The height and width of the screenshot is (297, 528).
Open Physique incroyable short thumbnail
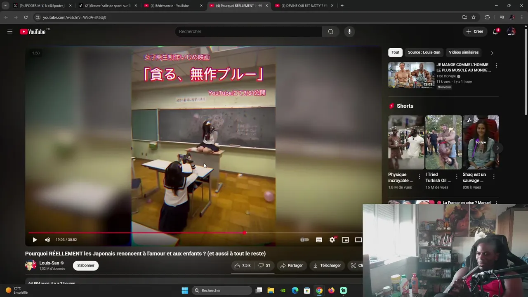coord(406,142)
